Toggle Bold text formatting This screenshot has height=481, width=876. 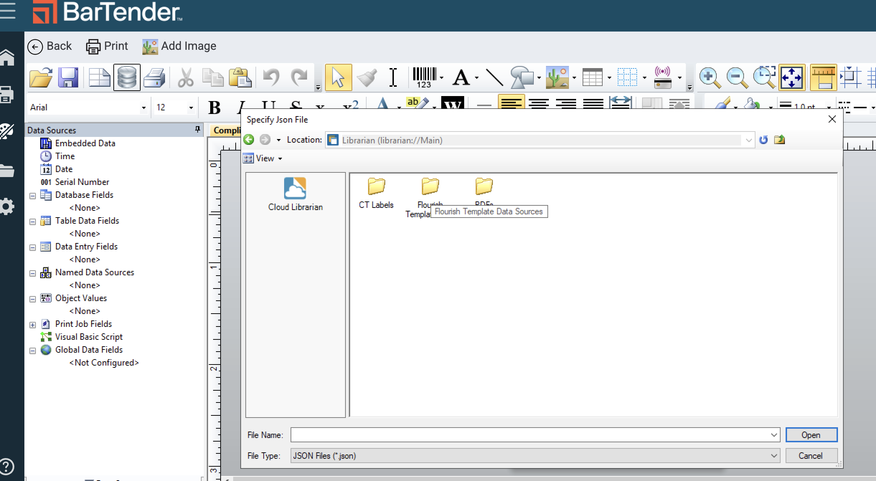pyautogui.click(x=215, y=107)
